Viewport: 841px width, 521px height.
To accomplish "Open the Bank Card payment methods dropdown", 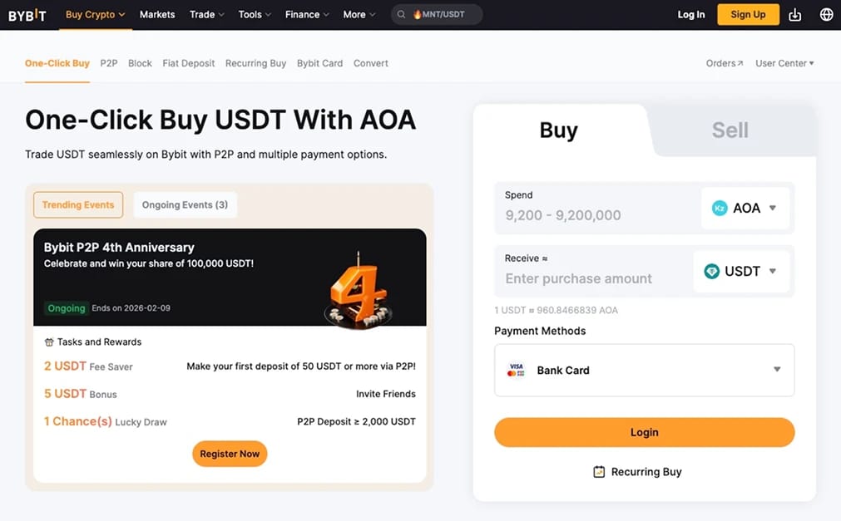I will tap(644, 371).
